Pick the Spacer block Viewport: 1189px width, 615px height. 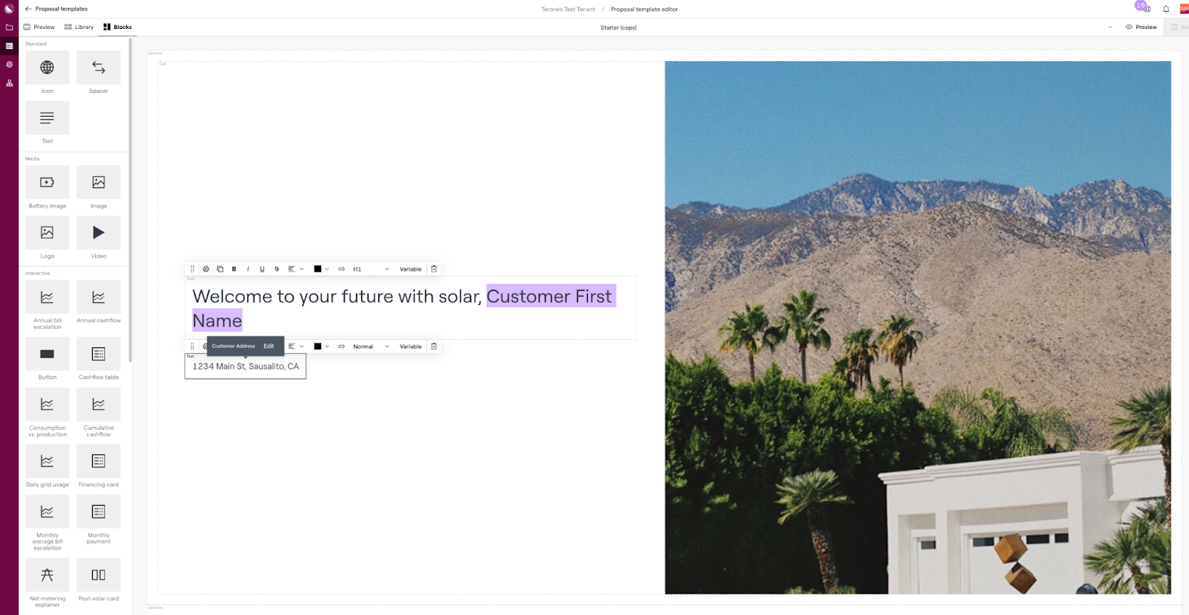click(x=98, y=68)
